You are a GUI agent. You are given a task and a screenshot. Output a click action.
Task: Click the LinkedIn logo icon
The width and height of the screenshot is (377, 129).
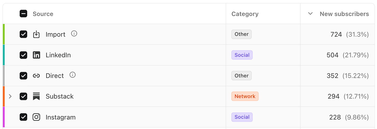tap(37, 55)
